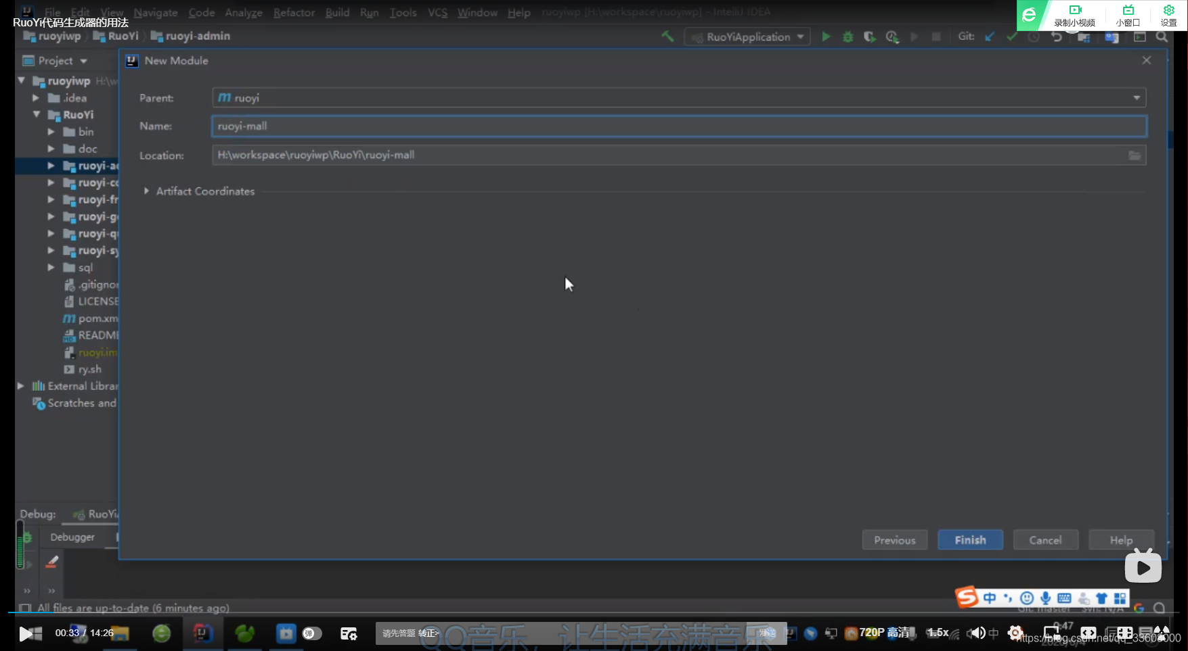Screen dimensions: 1188x651
Task: Expand External Libraries node
Action: [x=21, y=386]
